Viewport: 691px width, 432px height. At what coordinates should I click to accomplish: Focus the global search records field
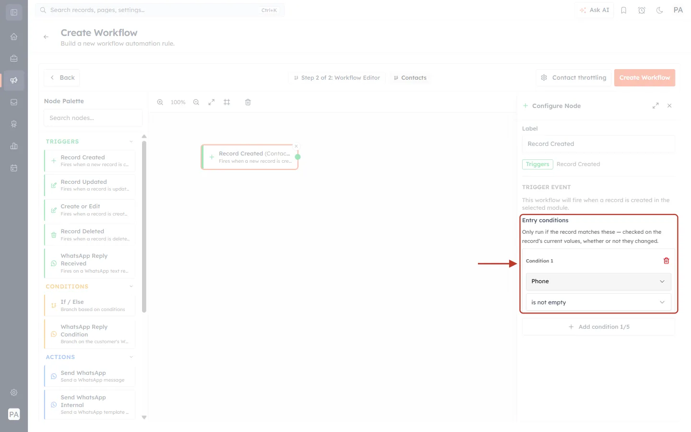(x=160, y=10)
